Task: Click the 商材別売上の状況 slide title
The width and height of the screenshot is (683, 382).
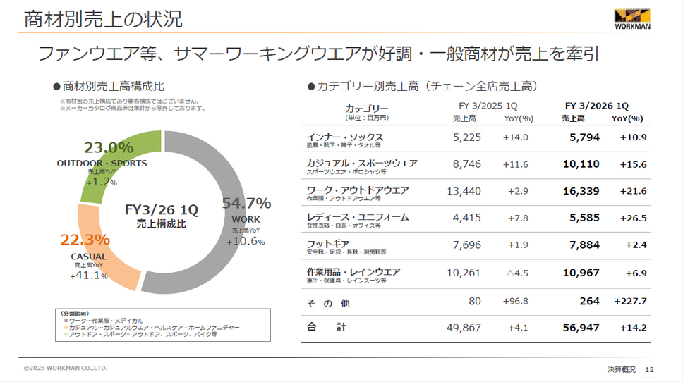Action: [103, 20]
